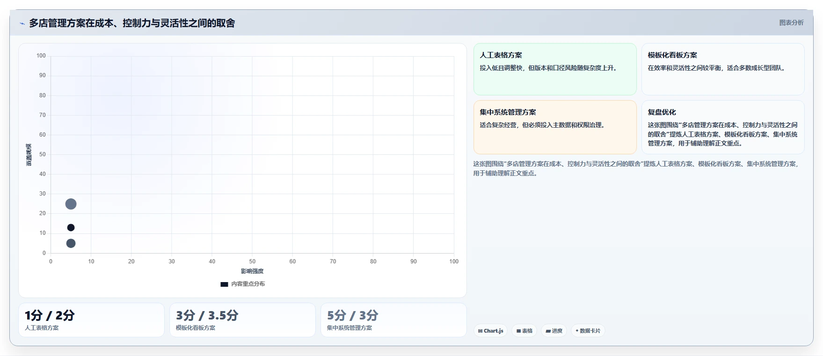Open the 模板化看板方案 description card

(723, 69)
